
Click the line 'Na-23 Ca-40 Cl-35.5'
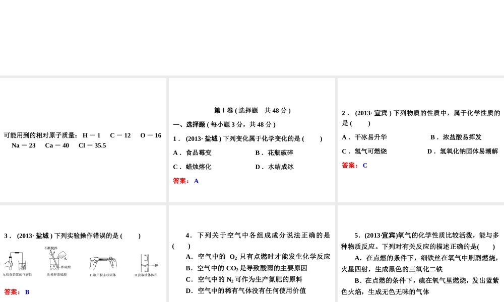tap(59, 145)
